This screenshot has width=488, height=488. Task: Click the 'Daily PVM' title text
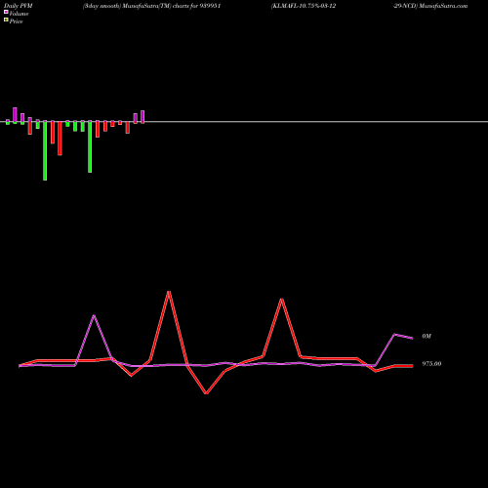click(x=19, y=6)
